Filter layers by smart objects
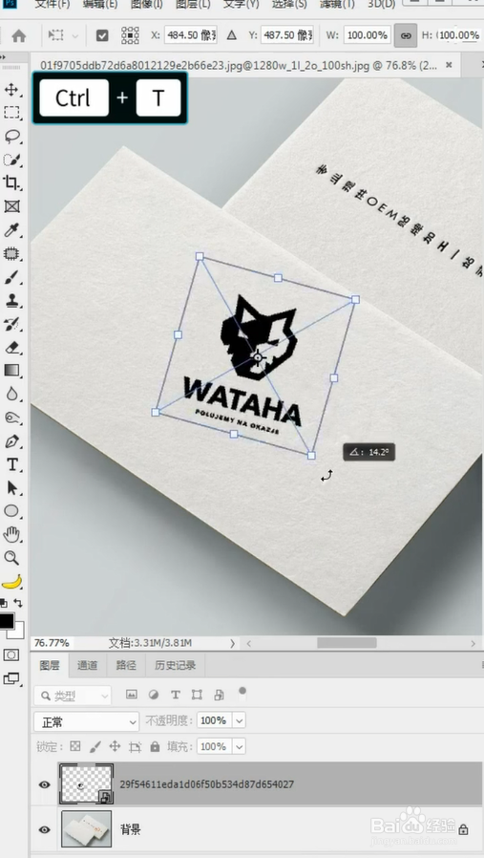484x858 pixels. click(219, 695)
